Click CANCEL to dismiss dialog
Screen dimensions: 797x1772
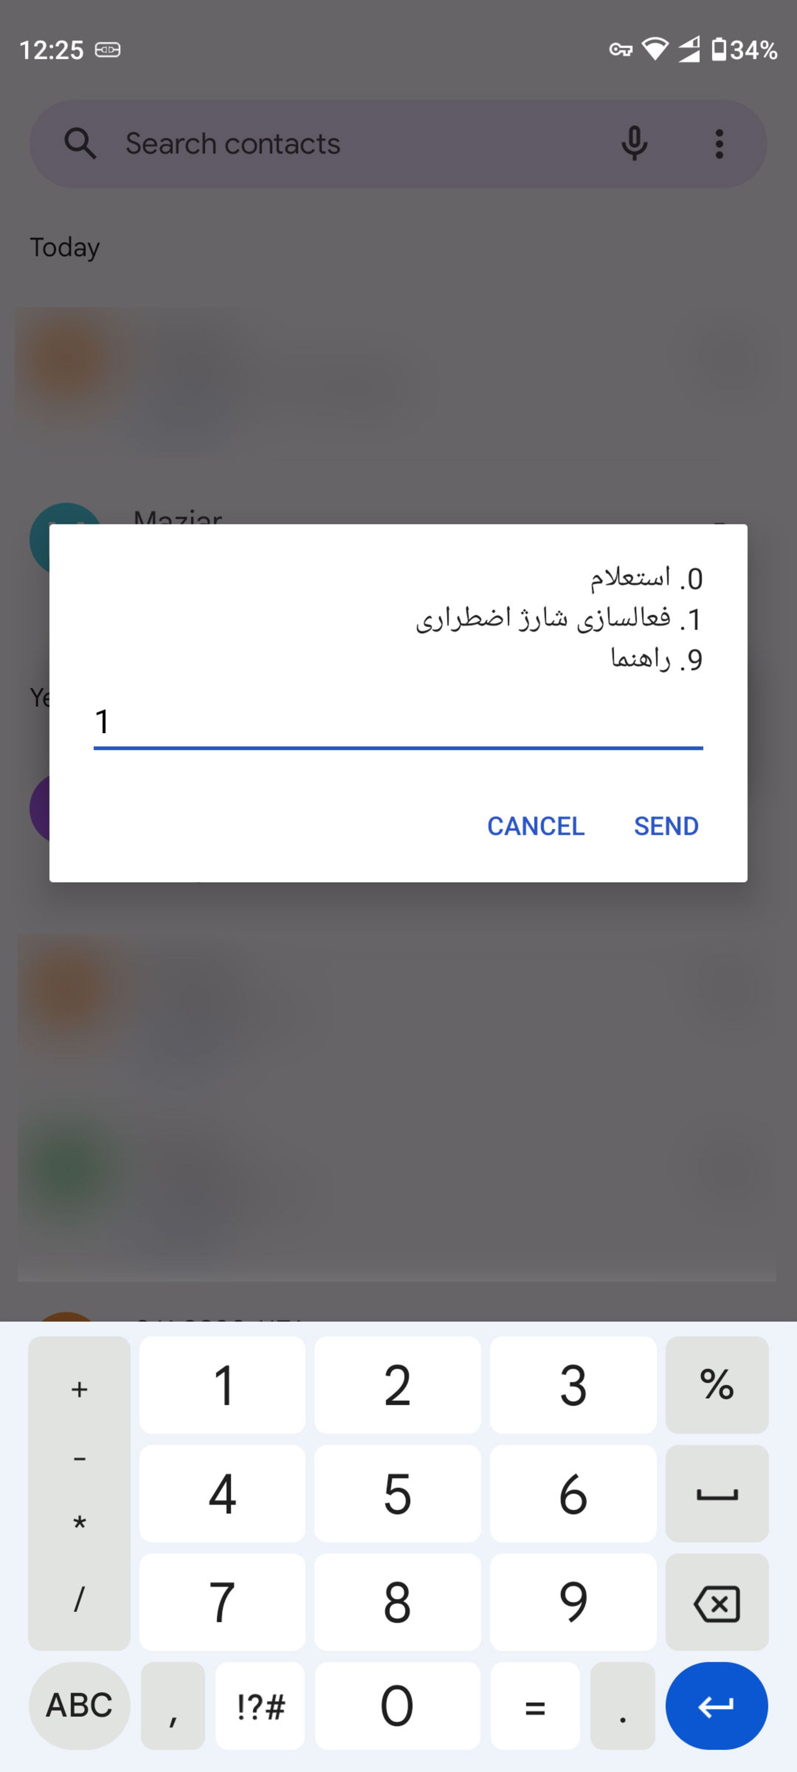535,826
